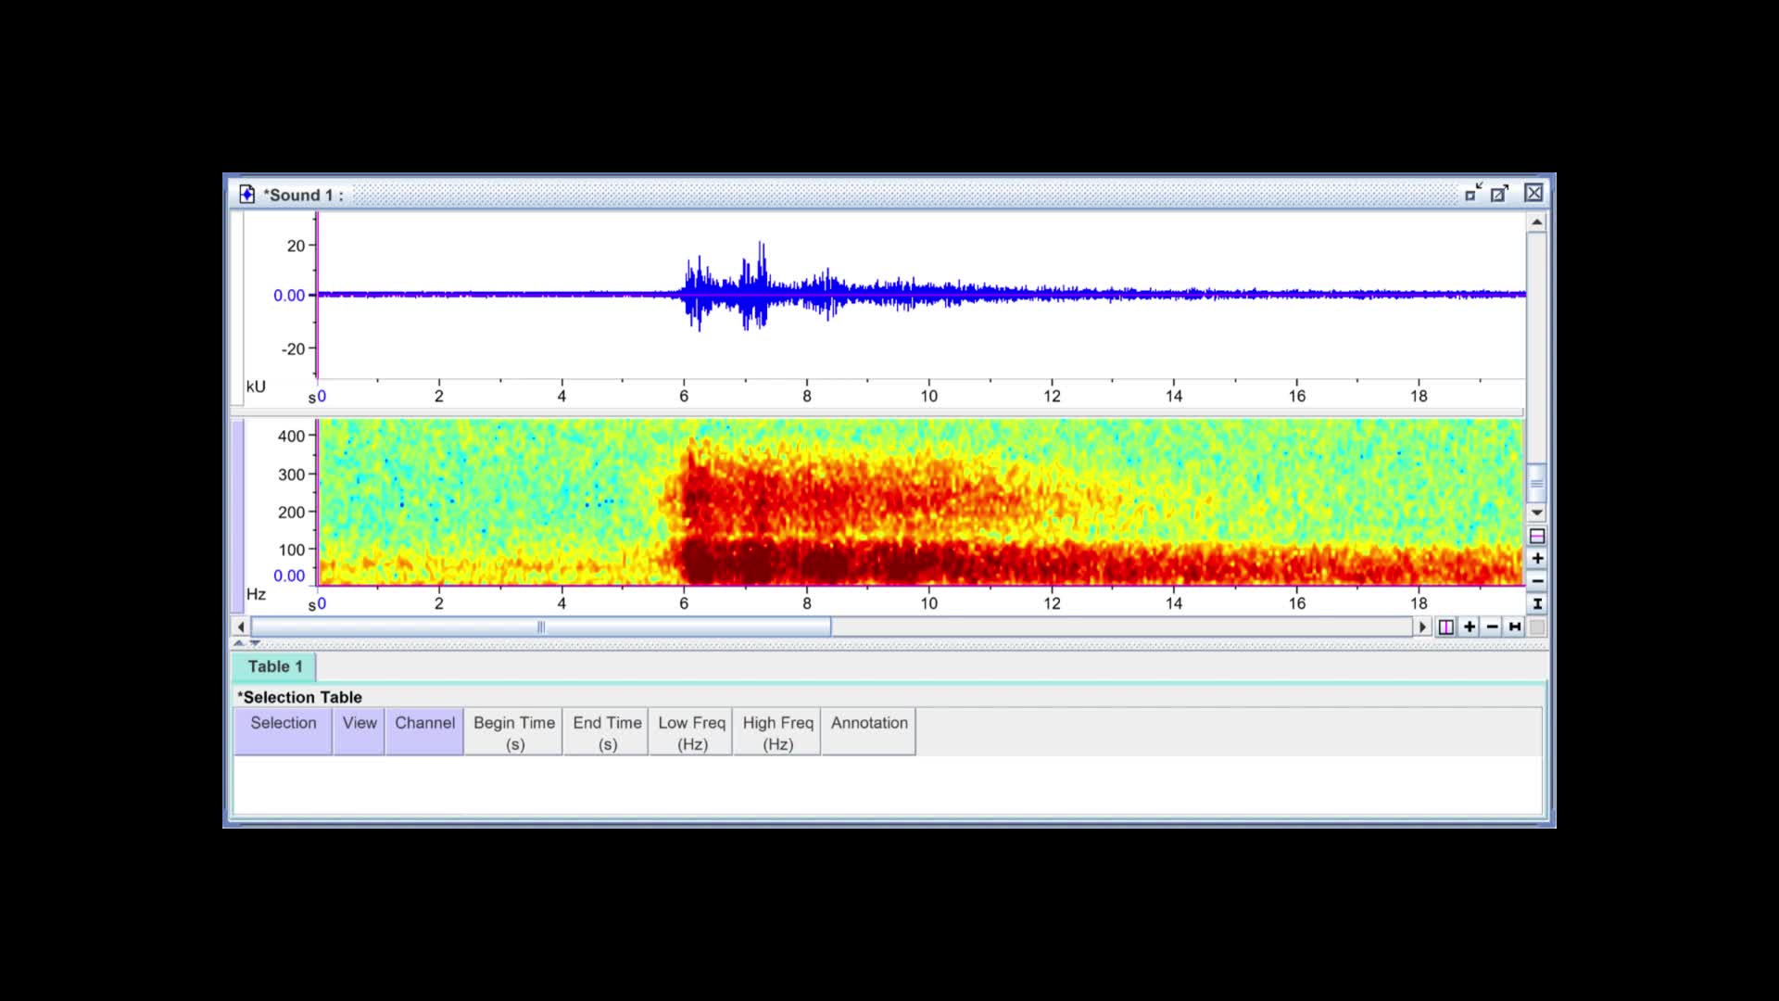1779x1001 pixels.
Task: Zoom in on the time axis with the plus icon
Action: (1470, 627)
